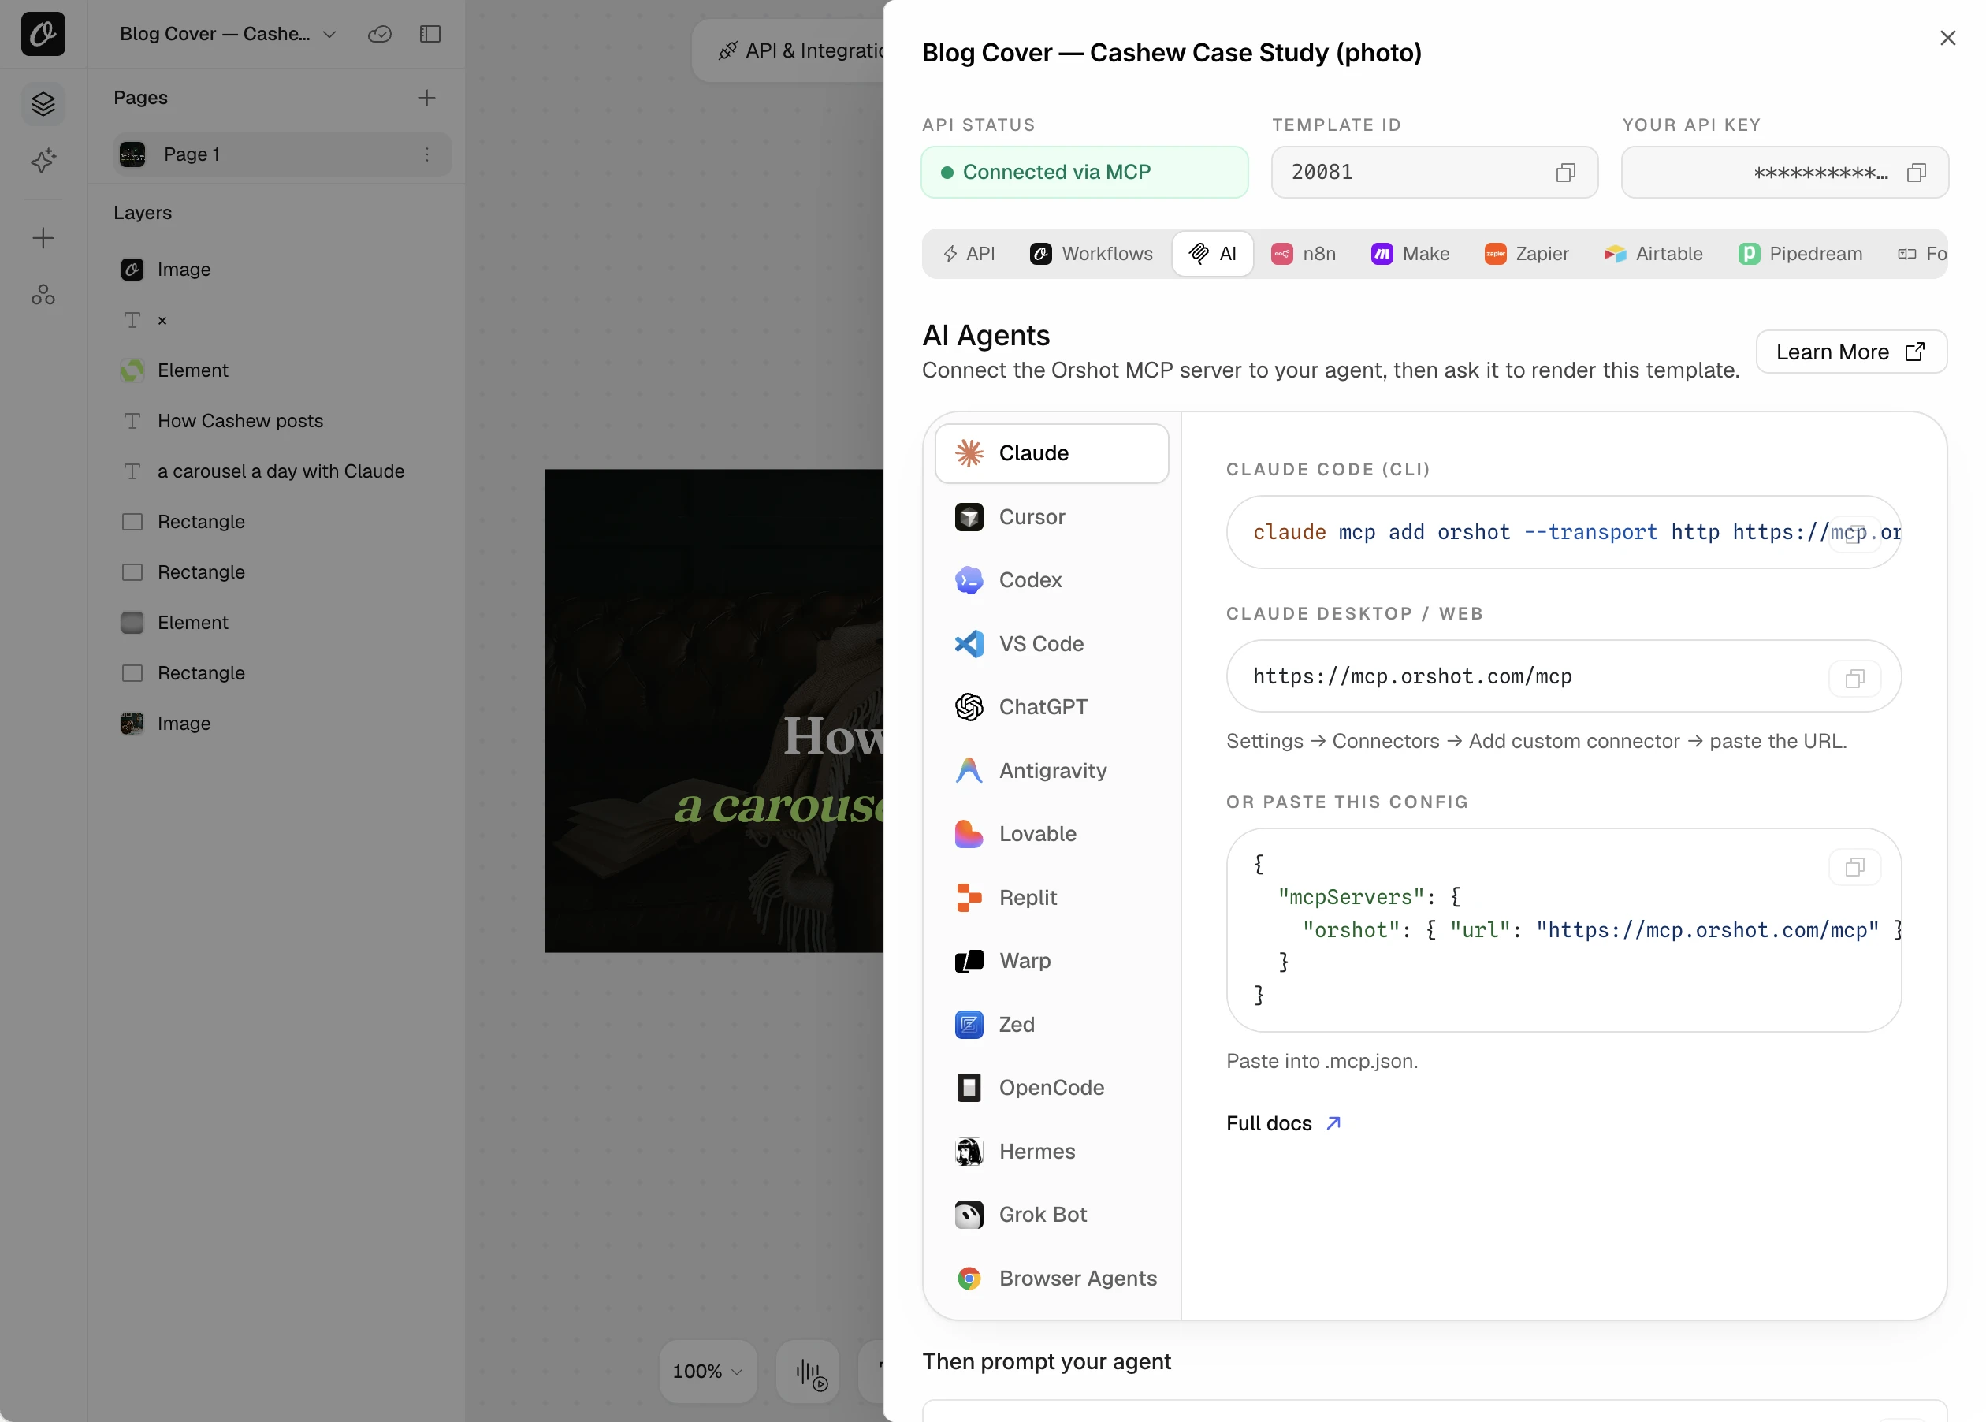Viewport: 1986px width, 1422px height.
Task: Select the Cursor agent
Action: [x=1051, y=516]
